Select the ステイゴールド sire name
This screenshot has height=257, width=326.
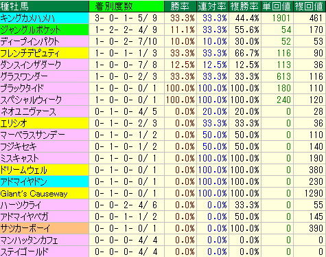[x=25, y=252]
